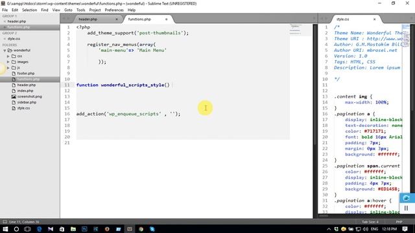
Task: Open the Tools menu
Action: pyautogui.click(x=80, y=10)
